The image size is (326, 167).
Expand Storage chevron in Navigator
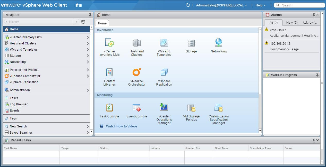point(88,56)
